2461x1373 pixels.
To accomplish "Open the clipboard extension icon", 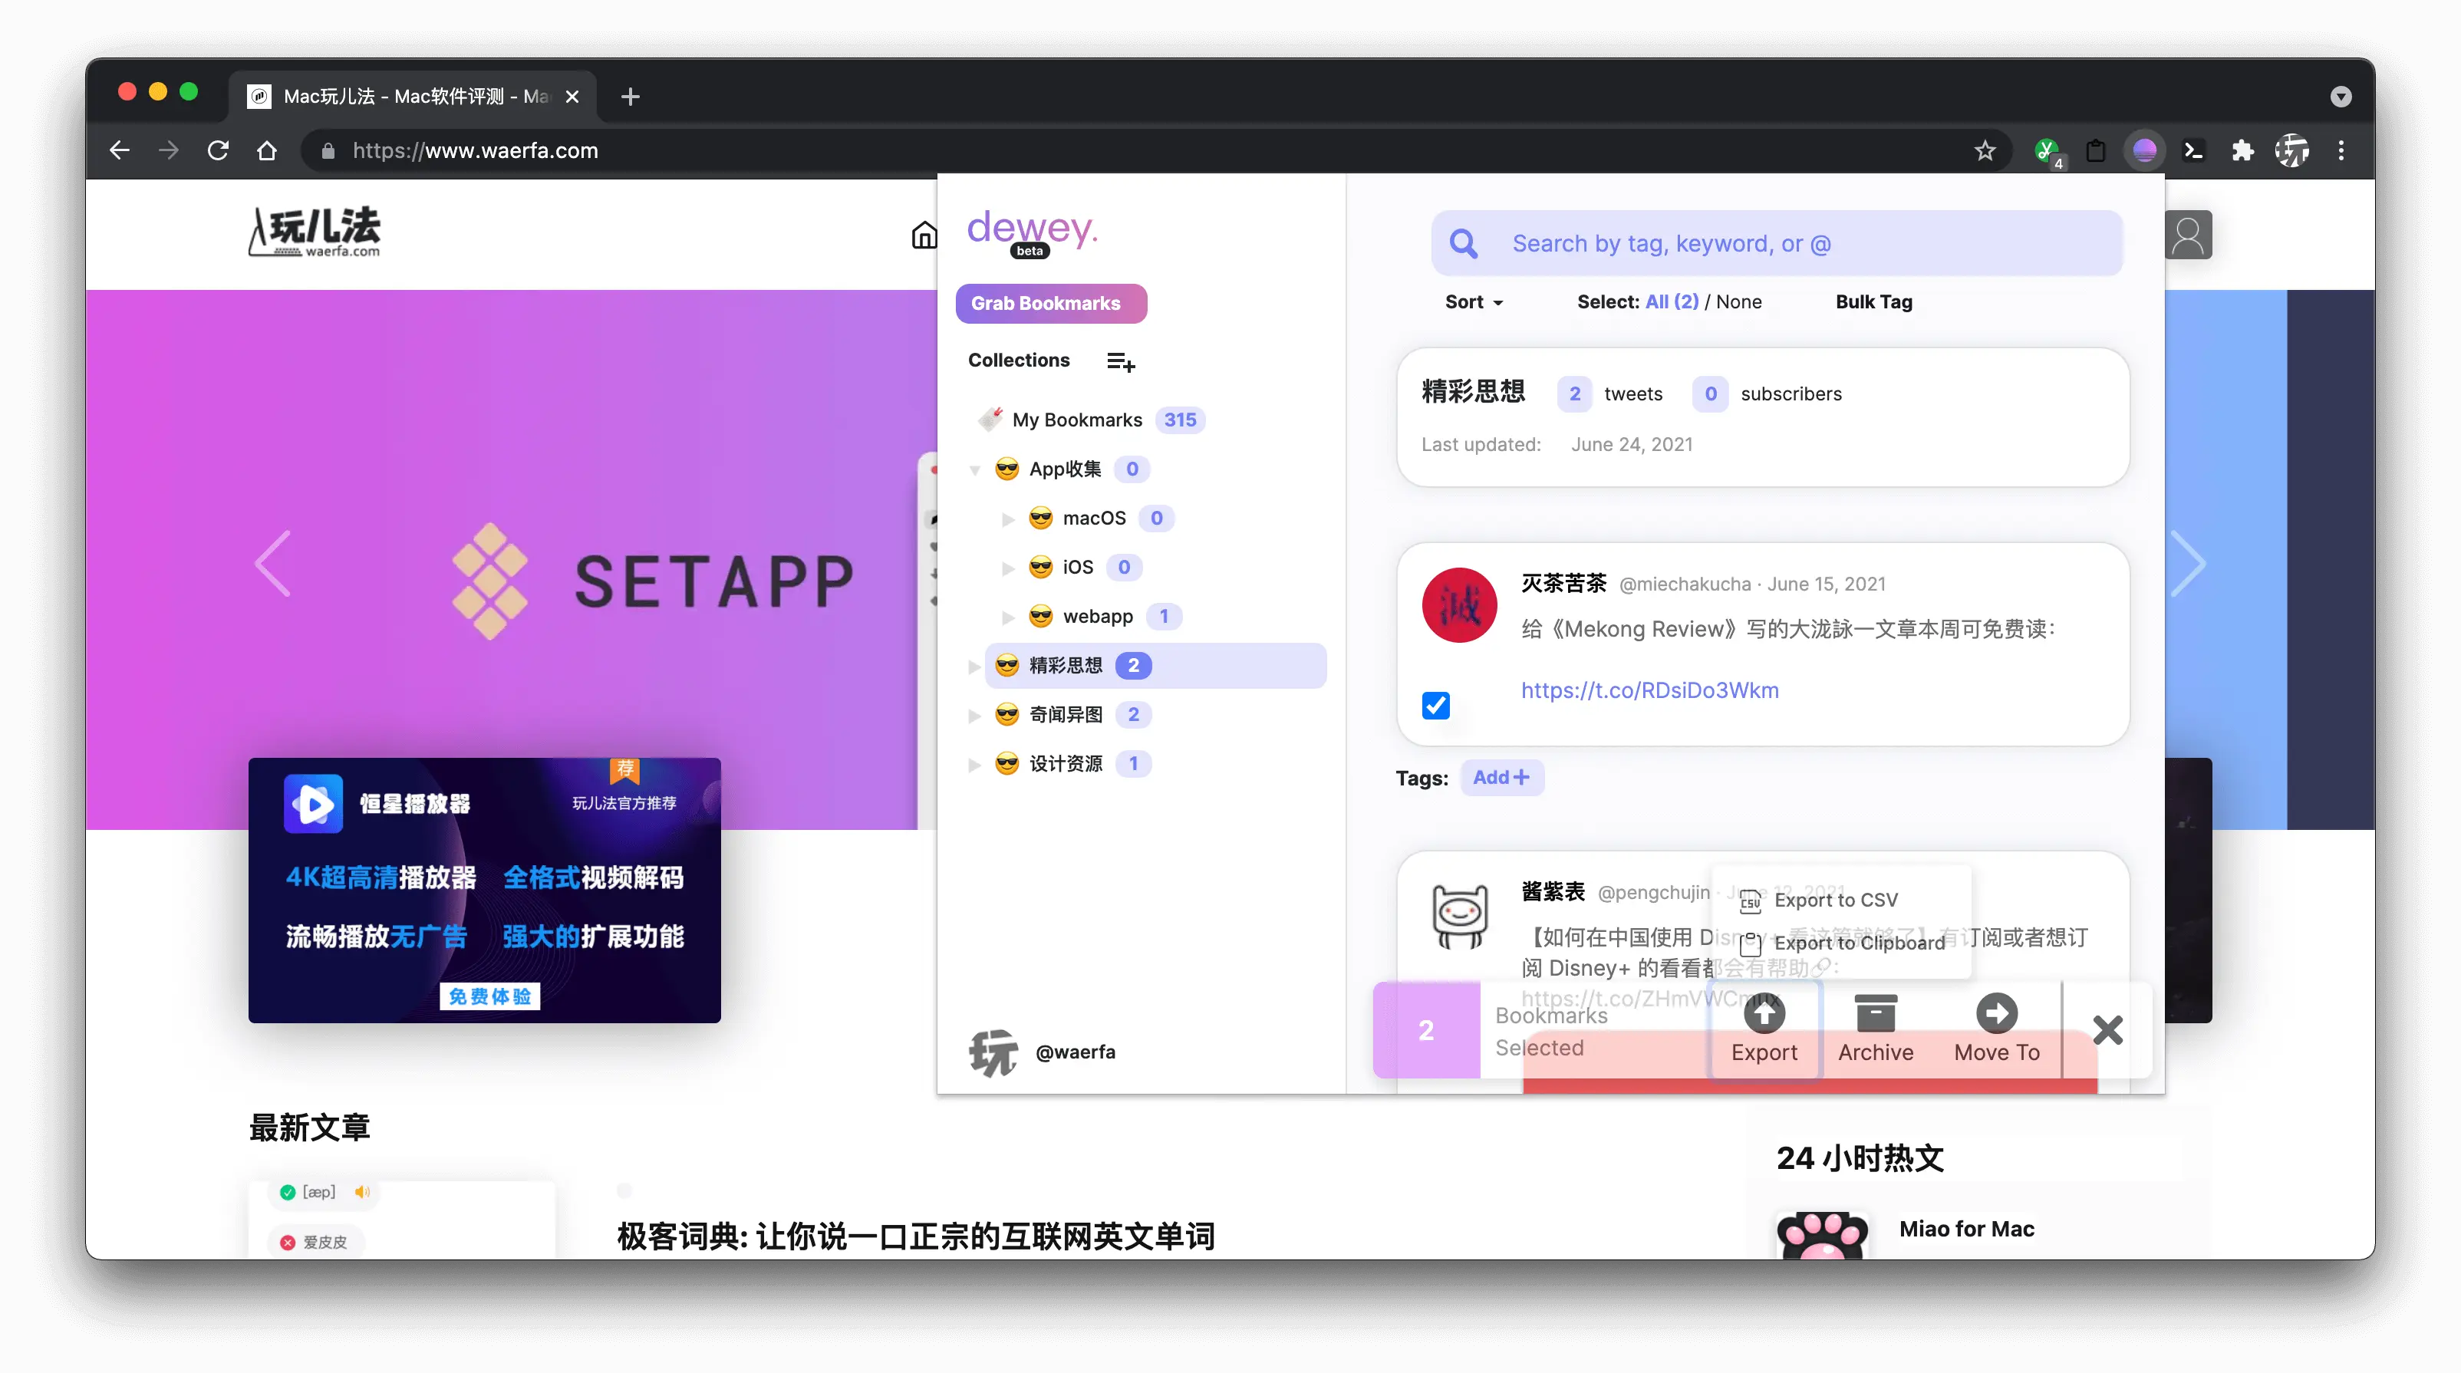I will pos(2096,150).
